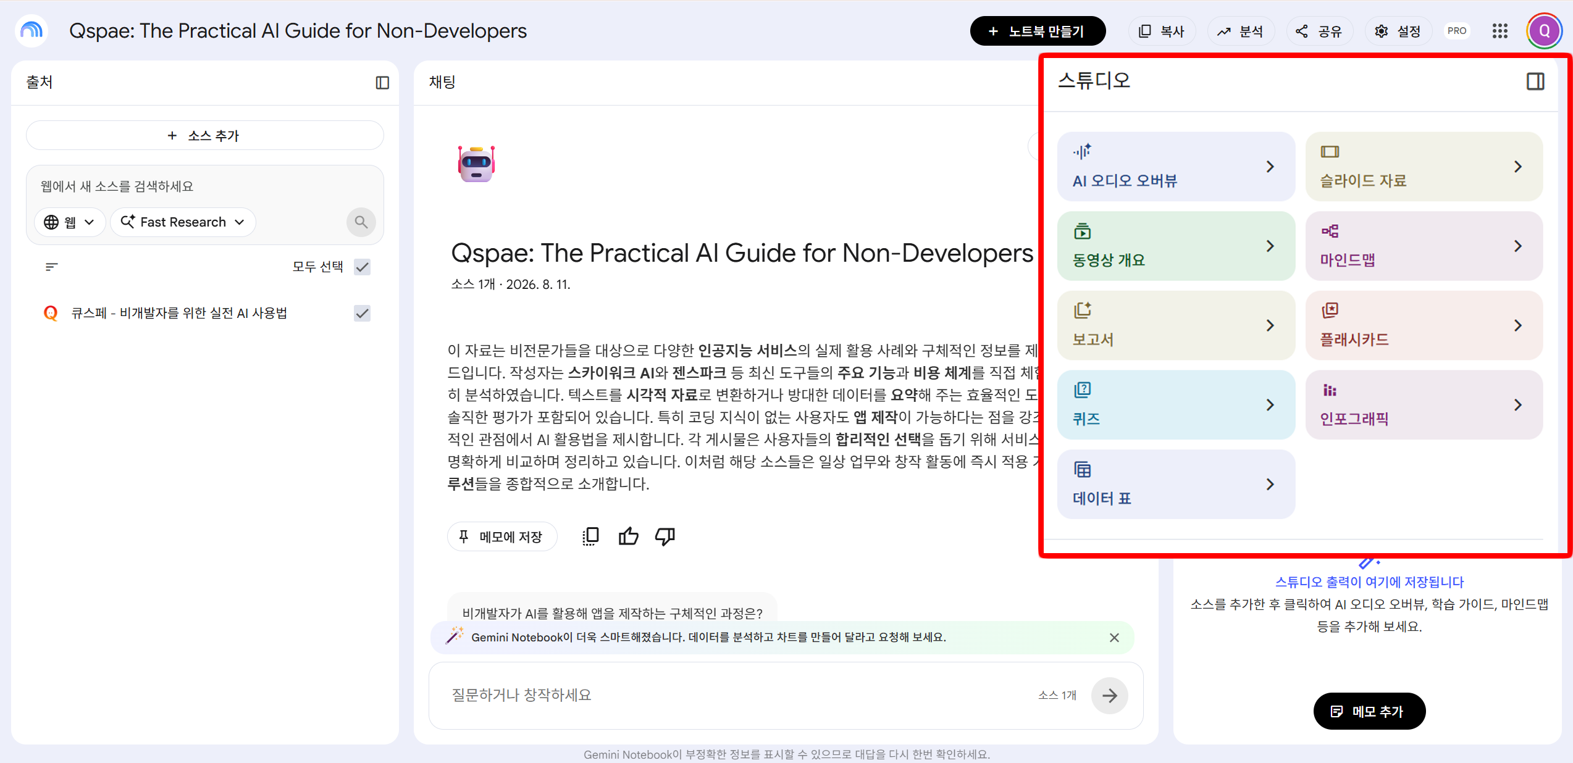Viewport: 1573px width, 763px height.
Task: Open the 공유 share menu
Action: (x=1319, y=31)
